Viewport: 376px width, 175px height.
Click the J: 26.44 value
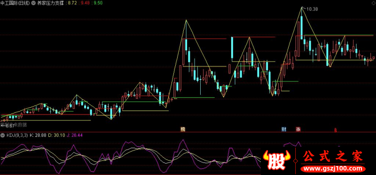(75, 135)
